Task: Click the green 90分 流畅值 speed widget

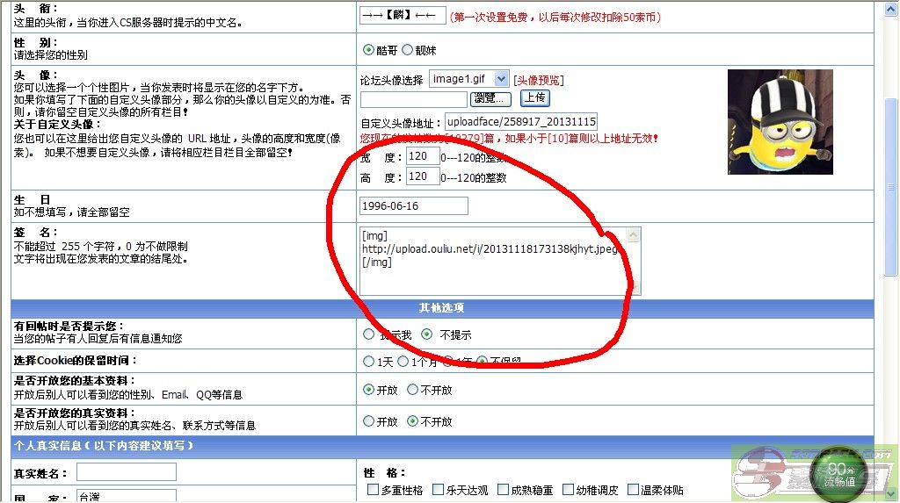Action: pos(840,475)
